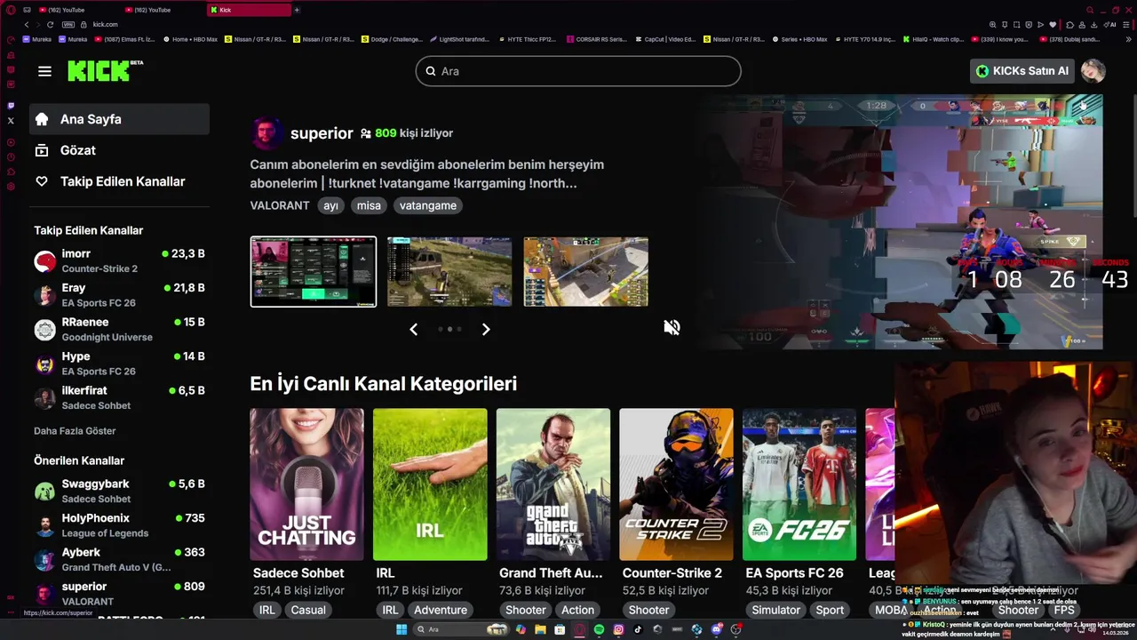Click the browser back arrow
The width and height of the screenshot is (1137, 640).
coord(27,25)
